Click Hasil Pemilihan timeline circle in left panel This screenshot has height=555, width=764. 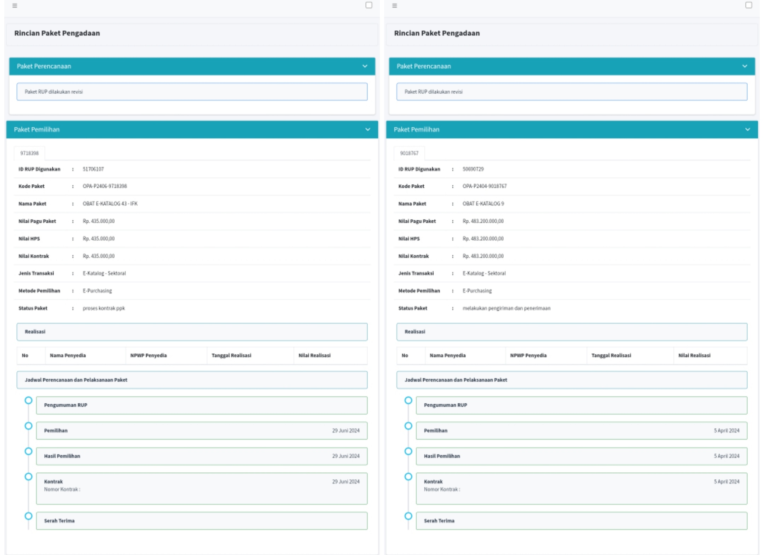click(29, 451)
